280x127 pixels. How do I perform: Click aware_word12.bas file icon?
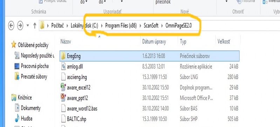pos(63,108)
